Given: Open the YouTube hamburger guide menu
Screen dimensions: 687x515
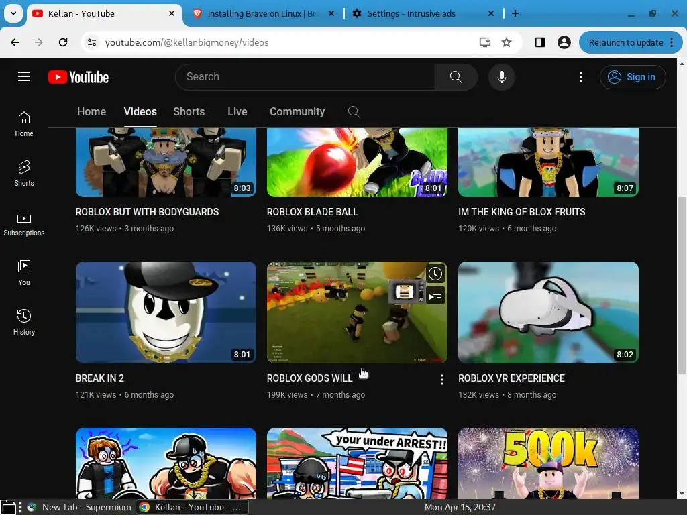Looking at the screenshot, I should (x=24, y=77).
